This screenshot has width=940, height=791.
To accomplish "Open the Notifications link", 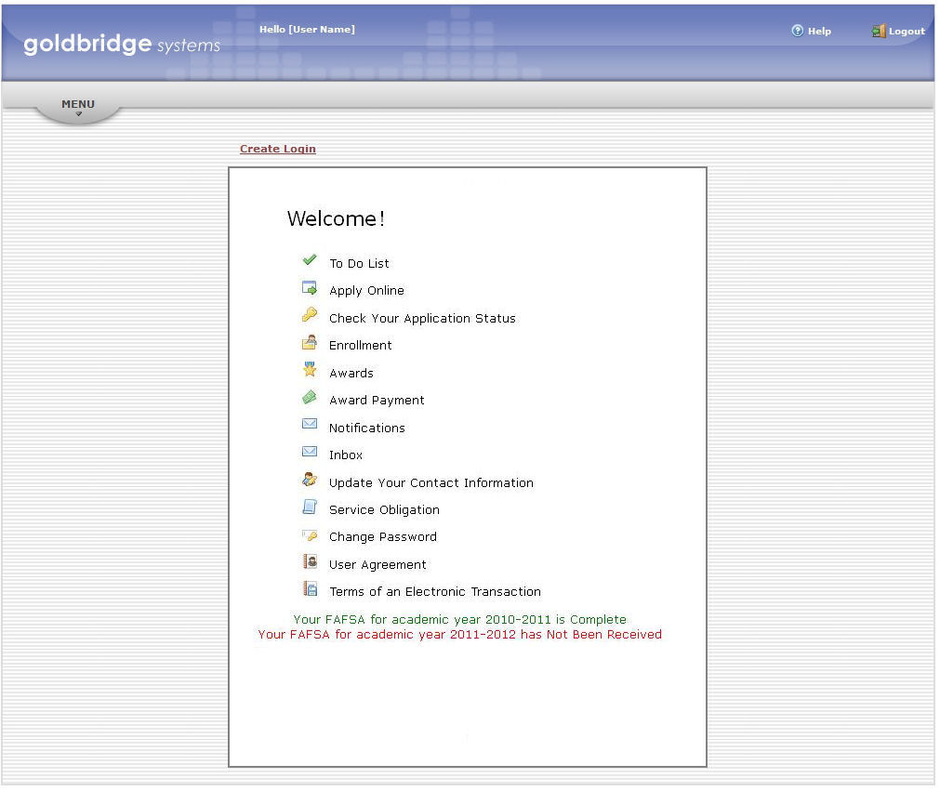I will point(367,428).
